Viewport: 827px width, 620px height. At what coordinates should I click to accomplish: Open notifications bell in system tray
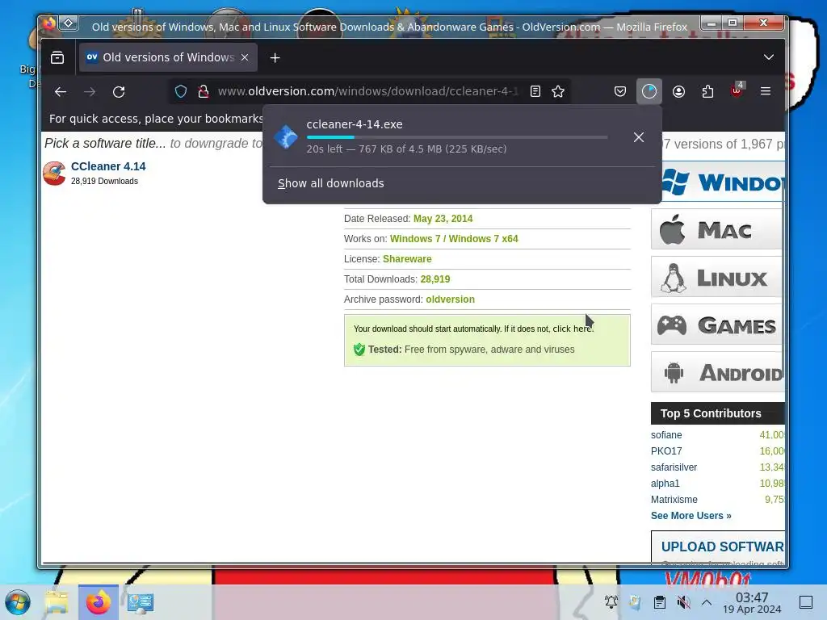tap(611, 602)
